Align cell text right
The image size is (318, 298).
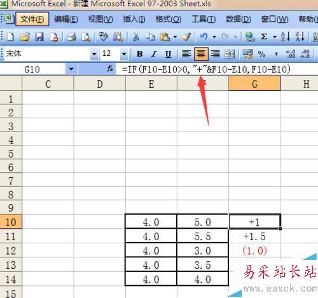click(215, 54)
